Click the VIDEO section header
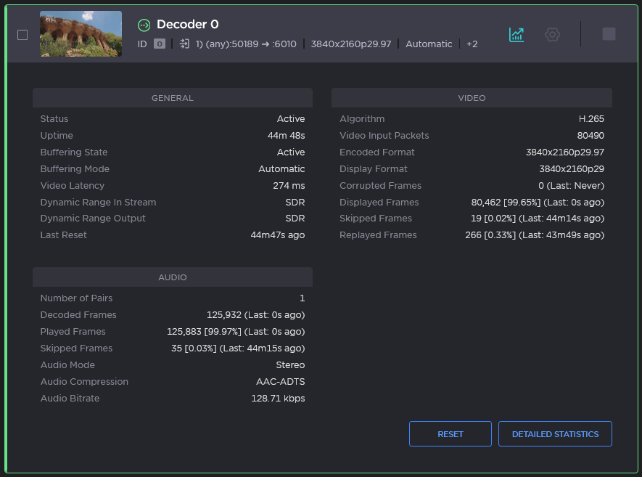Image resolution: width=642 pixels, height=477 pixels. click(472, 98)
